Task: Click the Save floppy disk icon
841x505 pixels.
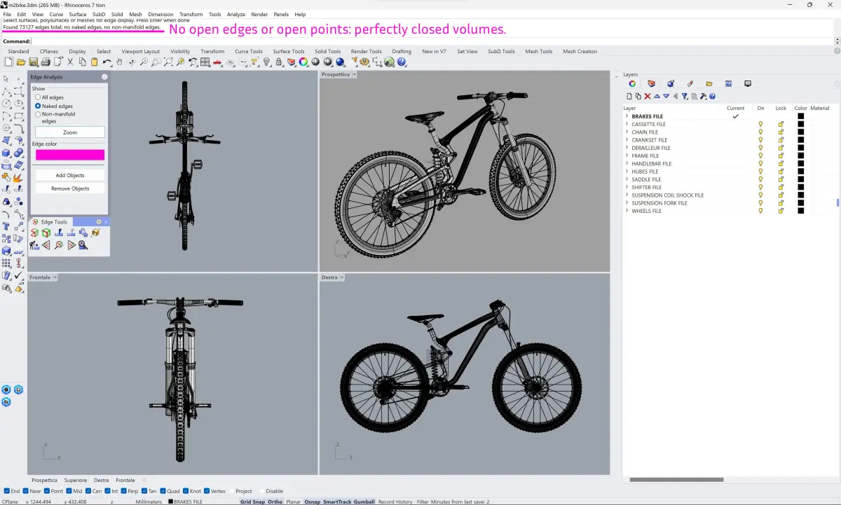Action: (33, 62)
